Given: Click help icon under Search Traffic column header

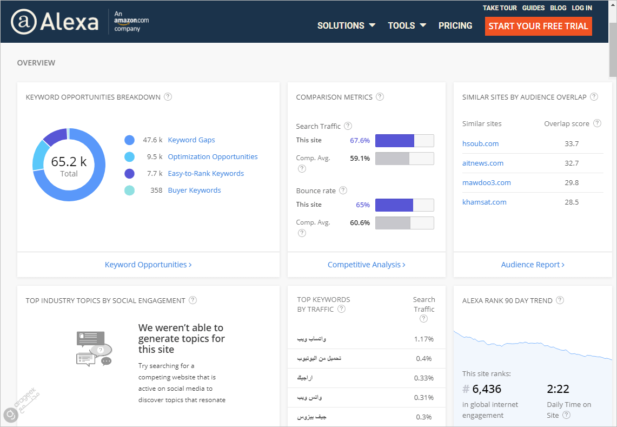Looking at the screenshot, I should (423, 319).
